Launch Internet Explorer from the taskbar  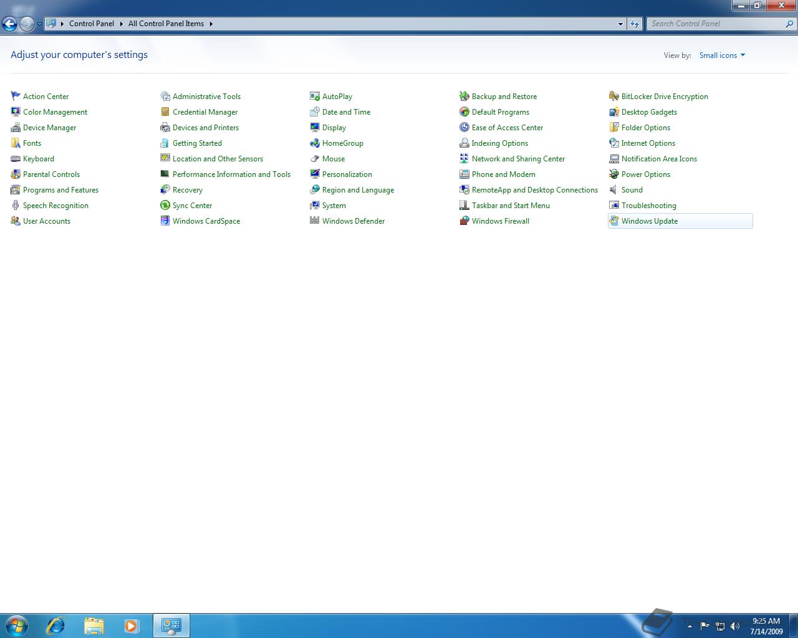[x=55, y=625]
